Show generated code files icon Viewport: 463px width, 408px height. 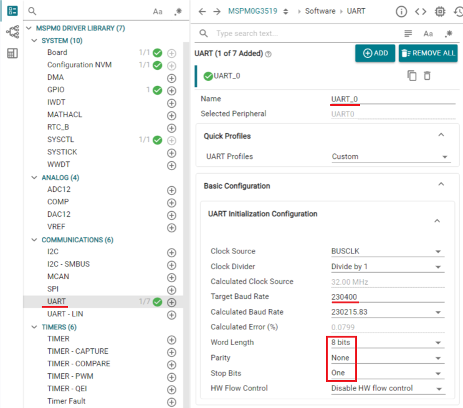[421, 11]
